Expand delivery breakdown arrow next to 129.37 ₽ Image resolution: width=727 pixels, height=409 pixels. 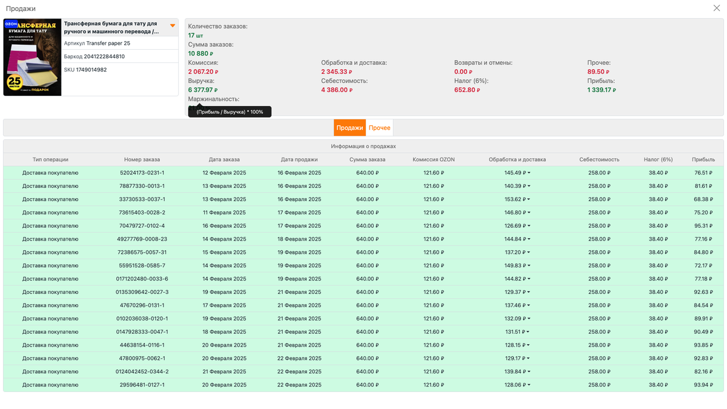(529, 292)
